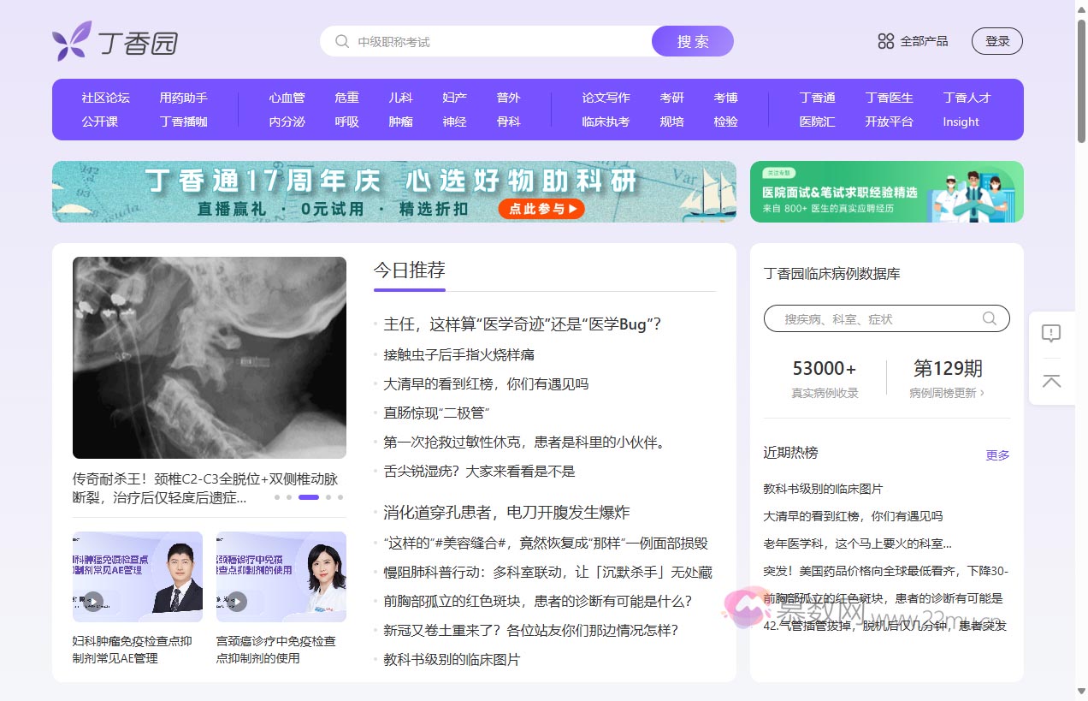Click the feedback speech-bubble icon on the right edge
Viewport: 1088px width, 701px height.
[1051, 334]
